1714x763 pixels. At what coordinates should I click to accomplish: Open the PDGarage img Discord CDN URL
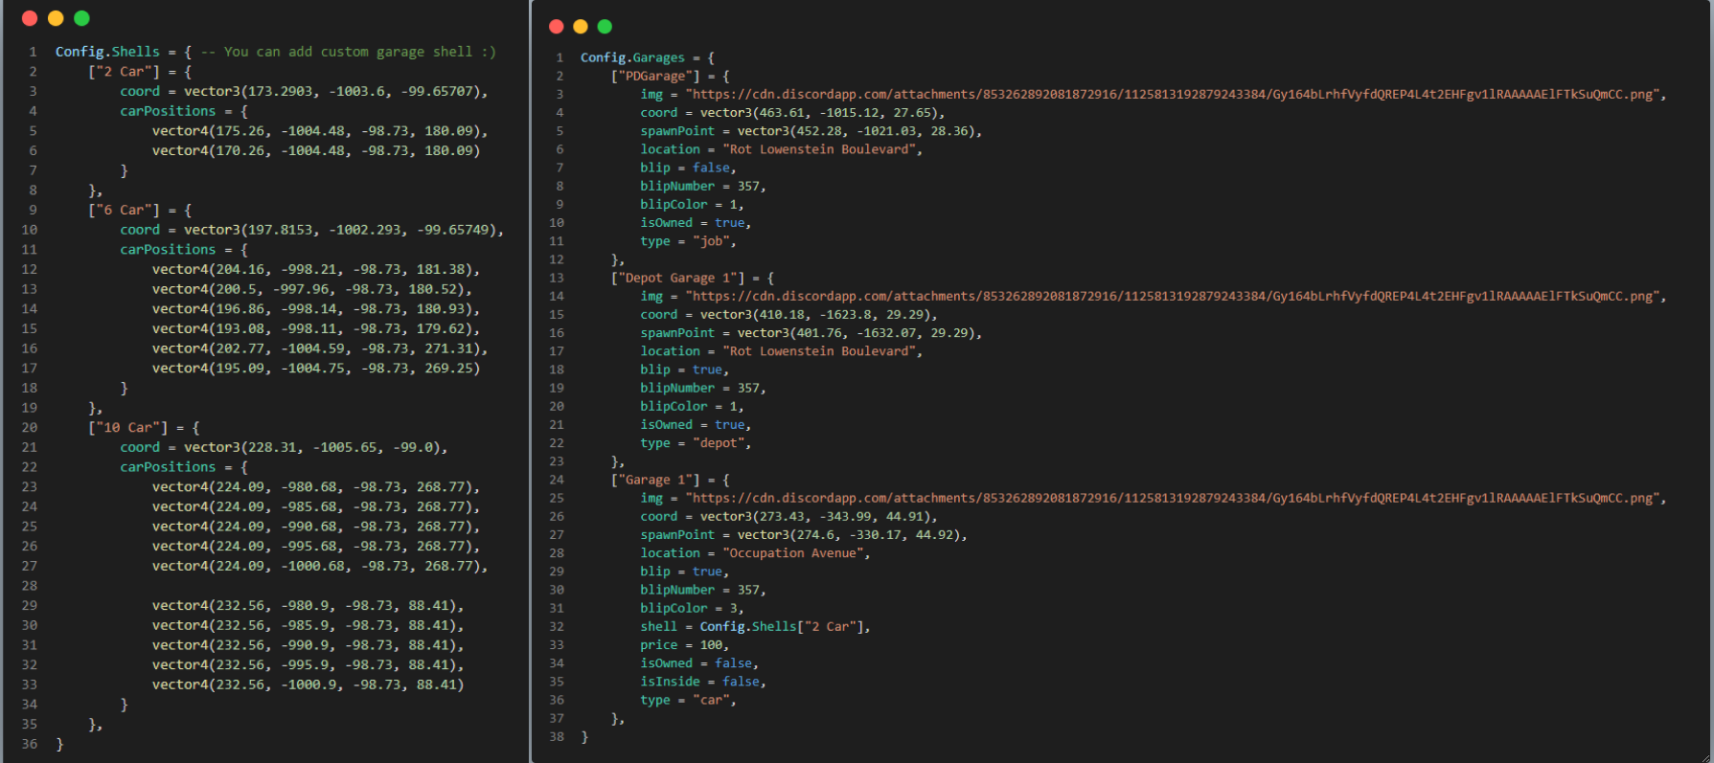[1175, 95]
